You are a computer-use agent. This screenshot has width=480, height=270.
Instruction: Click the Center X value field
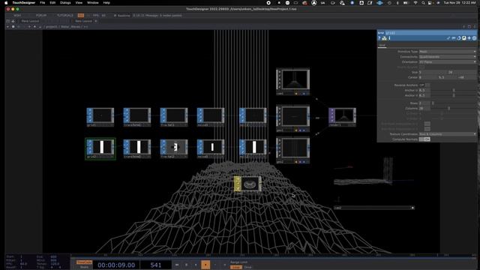point(428,77)
